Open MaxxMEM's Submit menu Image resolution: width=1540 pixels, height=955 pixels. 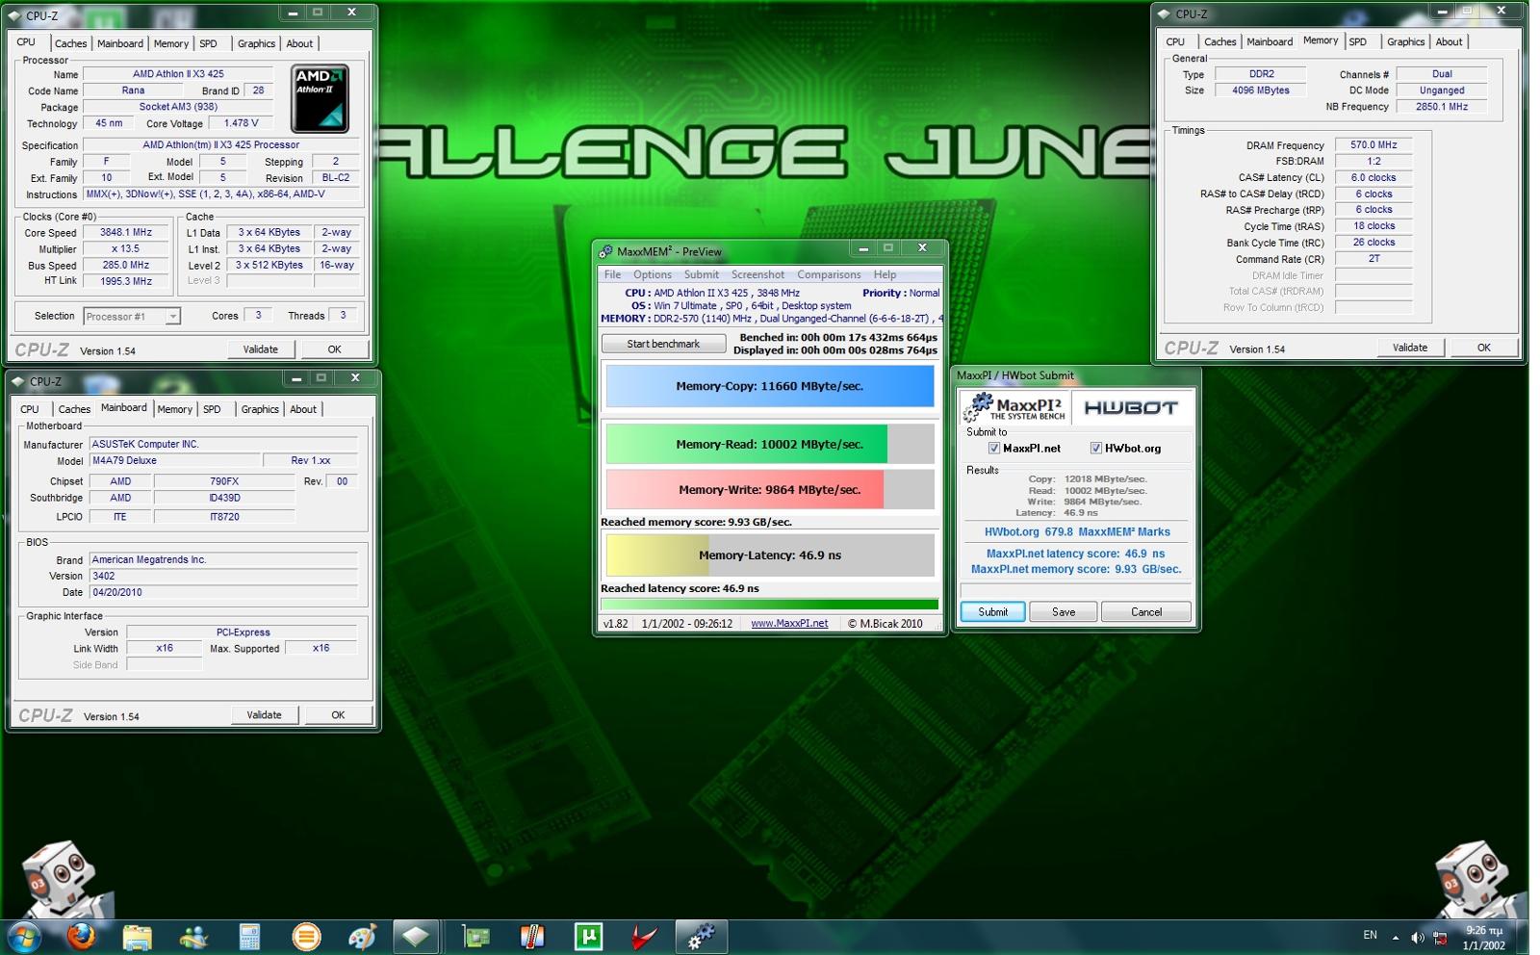tap(702, 274)
